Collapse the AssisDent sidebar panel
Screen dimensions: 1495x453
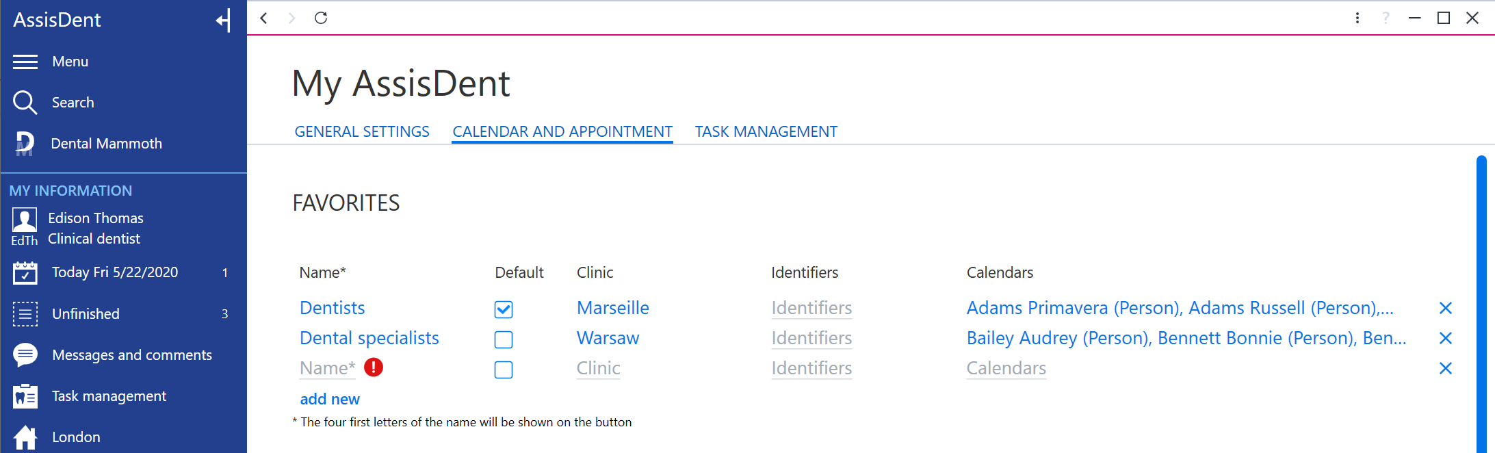tap(223, 21)
